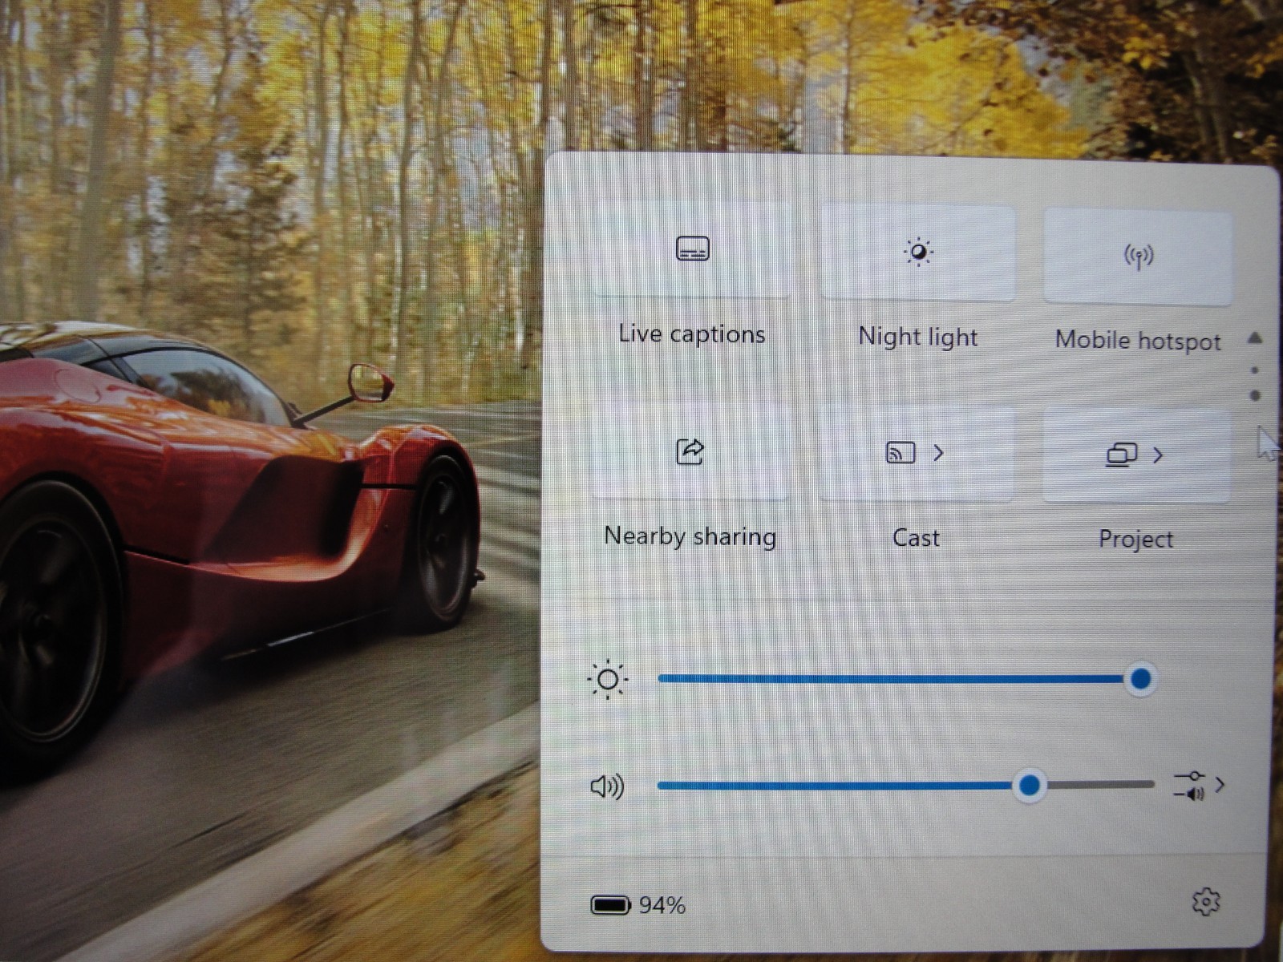
Task: Mute sound via the speaker icon
Action: pyautogui.click(x=607, y=786)
